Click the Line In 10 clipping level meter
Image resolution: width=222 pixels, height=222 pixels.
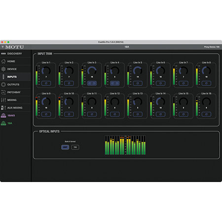pos(59,106)
